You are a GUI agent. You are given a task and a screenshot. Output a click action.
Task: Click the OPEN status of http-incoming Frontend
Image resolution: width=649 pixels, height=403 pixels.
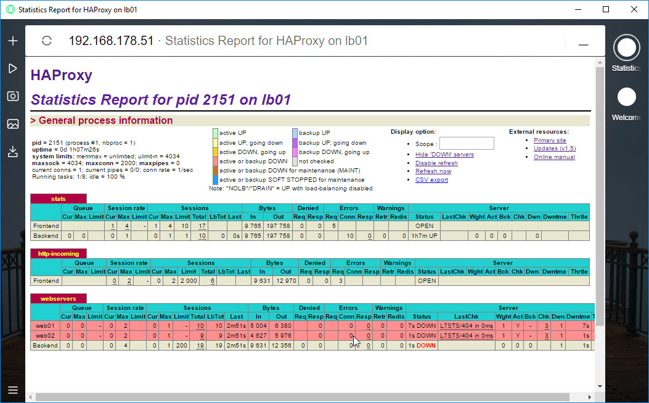click(427, 280)
